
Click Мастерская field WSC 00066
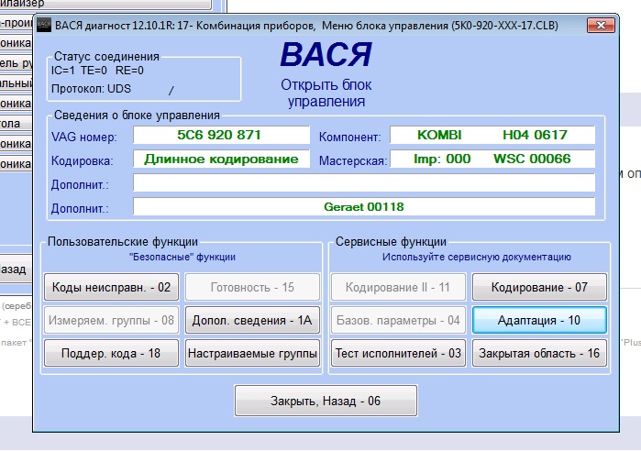pos(492,159)
